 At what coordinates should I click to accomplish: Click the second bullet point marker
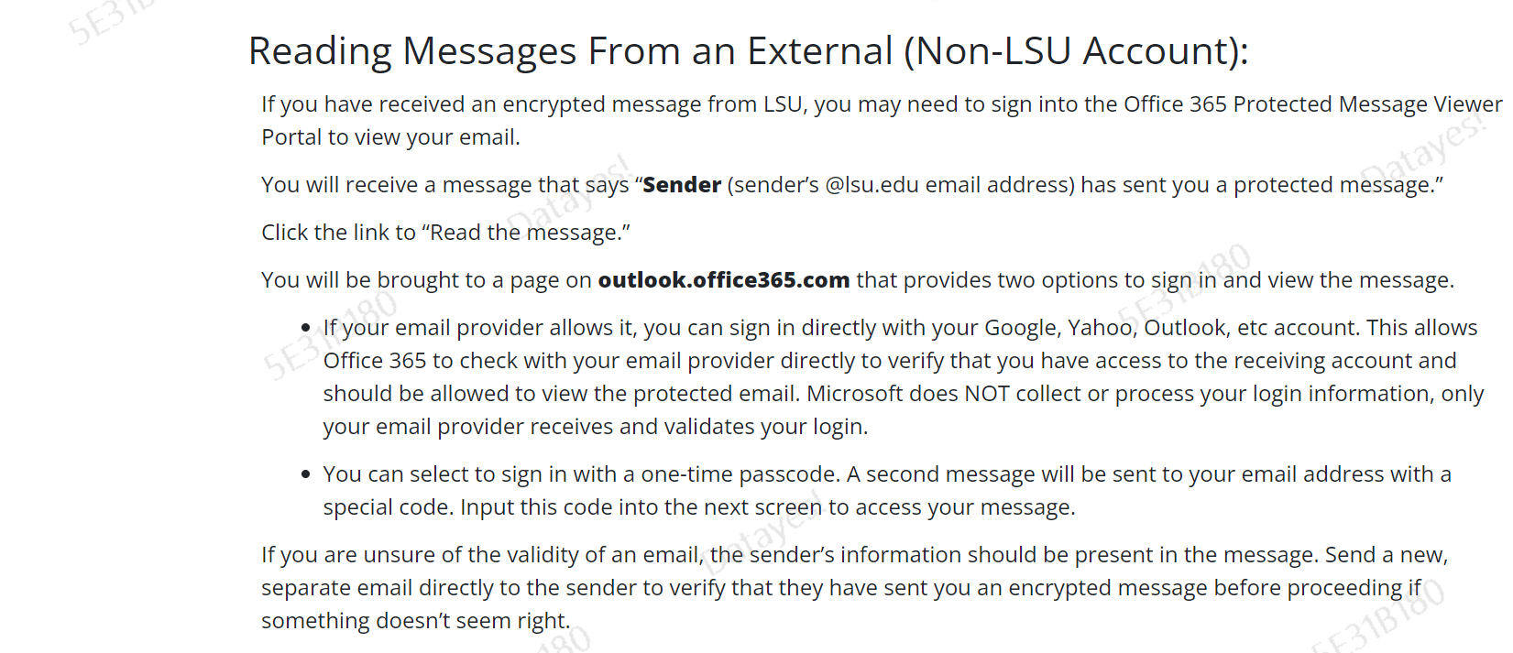tap(306, 474)
